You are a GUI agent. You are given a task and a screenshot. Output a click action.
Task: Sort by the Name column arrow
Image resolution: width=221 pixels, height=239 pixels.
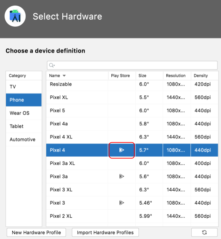click(x=64, y=76)
